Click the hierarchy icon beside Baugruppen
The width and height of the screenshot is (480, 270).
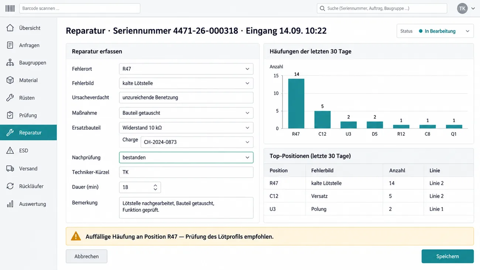pos(10,63)
